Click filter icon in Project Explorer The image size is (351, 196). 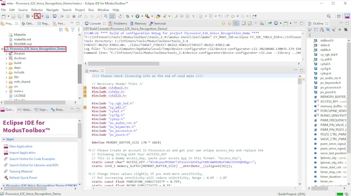(73, 29)
